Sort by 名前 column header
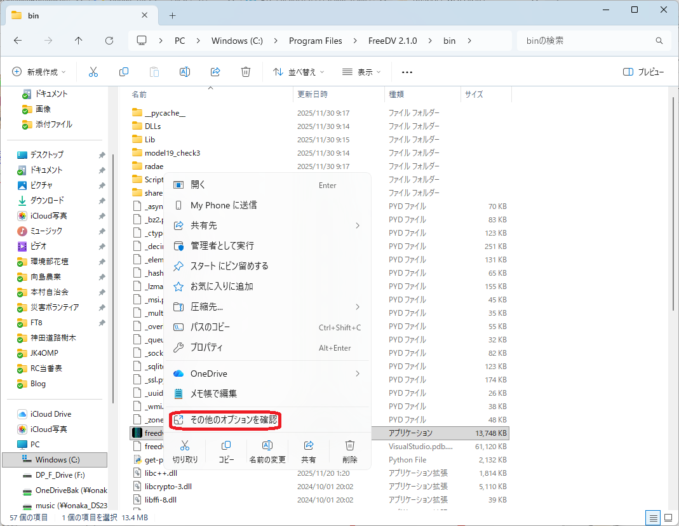 pos(212,95)
